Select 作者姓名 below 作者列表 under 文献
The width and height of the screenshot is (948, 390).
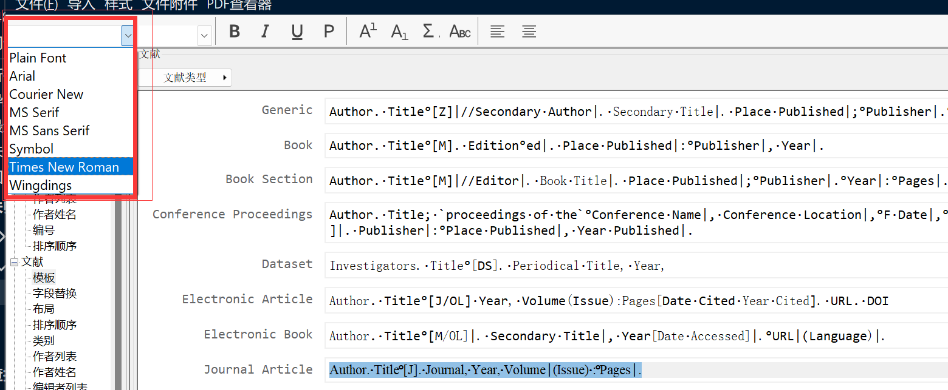55,372
